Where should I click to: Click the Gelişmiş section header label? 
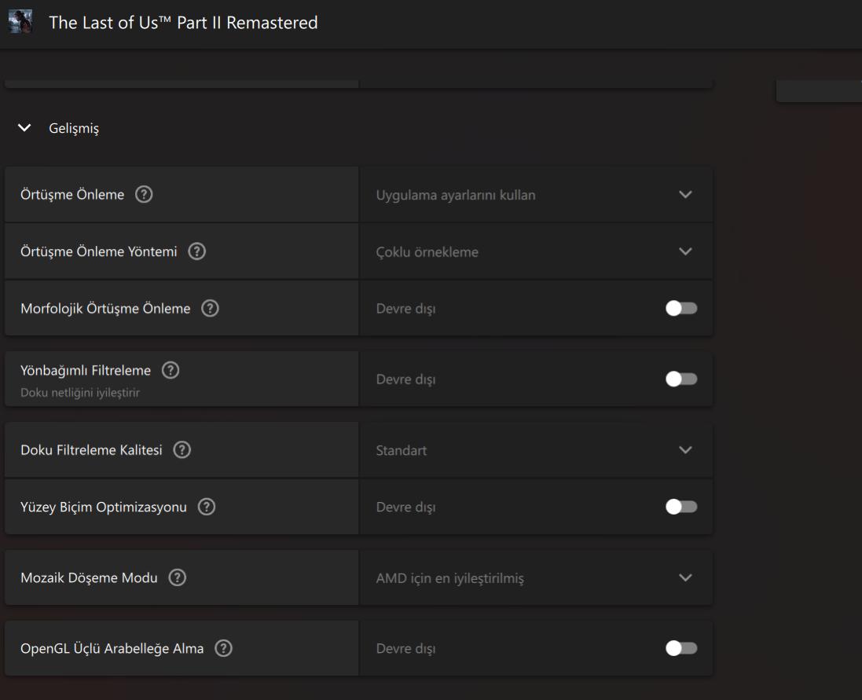point(74,128)
